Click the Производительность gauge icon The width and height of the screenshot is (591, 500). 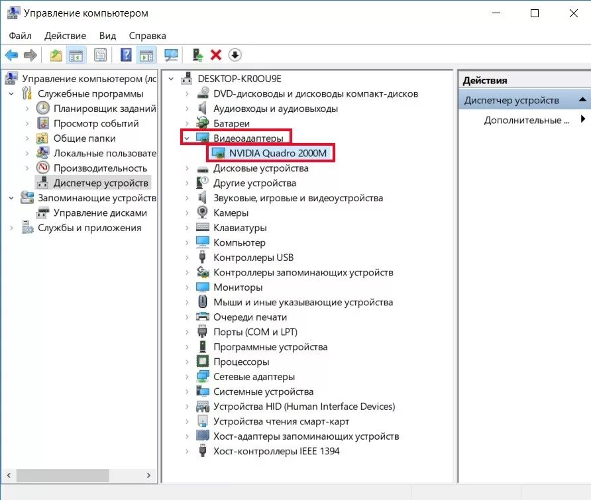click(42, 168)
